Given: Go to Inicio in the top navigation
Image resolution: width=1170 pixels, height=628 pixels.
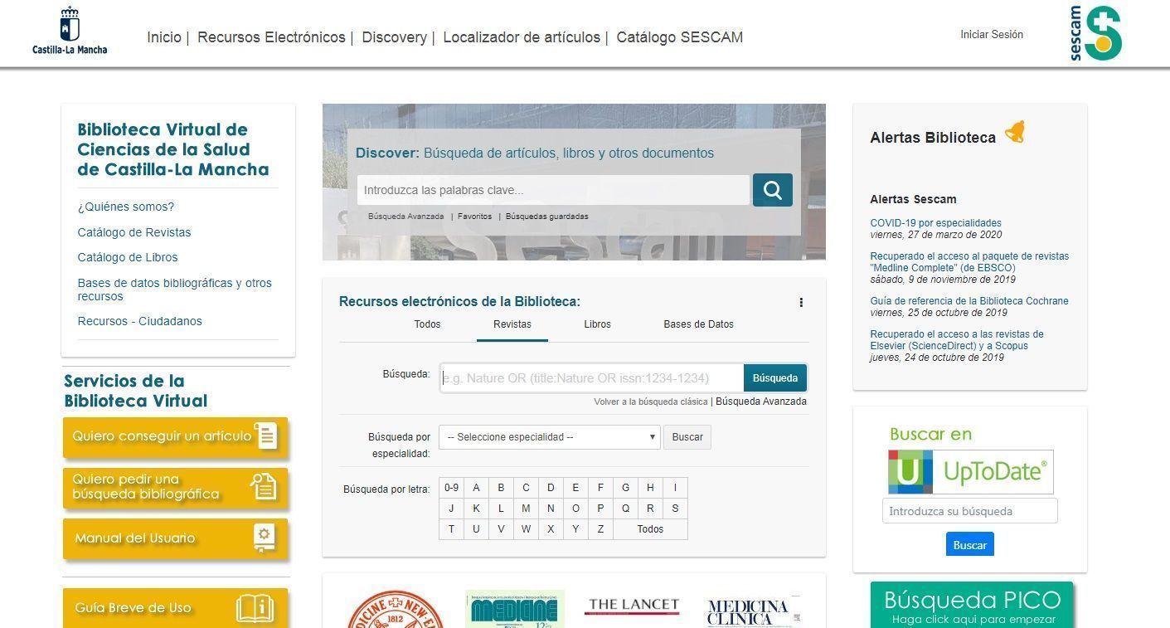Looking at the screenshot, I should coord(164,37).
